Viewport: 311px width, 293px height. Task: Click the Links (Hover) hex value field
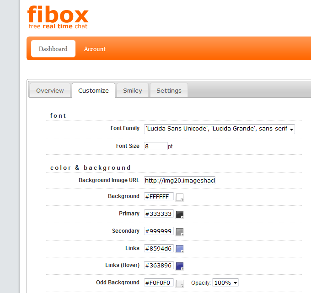[159, 265]
